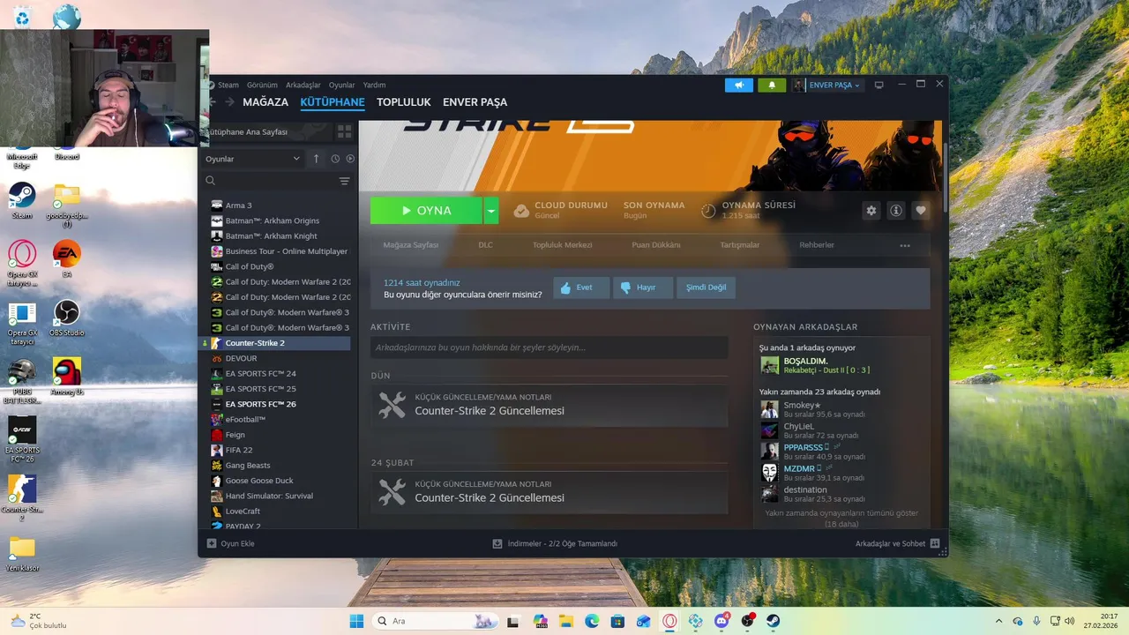1129x635 pixels.
Task: Open the Görünüm menu
Action: coord(262,86)
